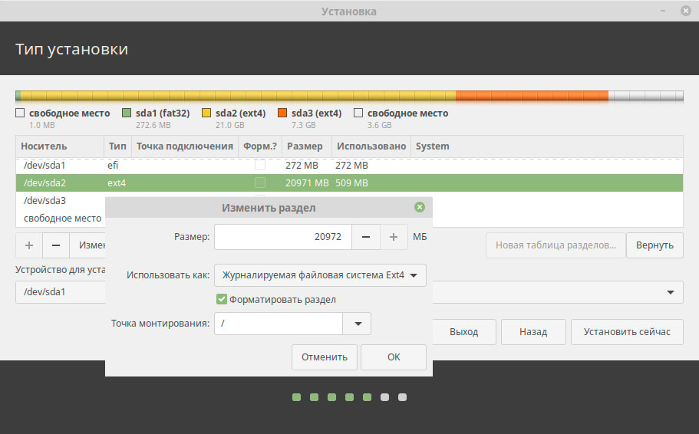Click the orange sda3 segment in disk bar
This screenshot has width=699, height=434.
point(532,95)
